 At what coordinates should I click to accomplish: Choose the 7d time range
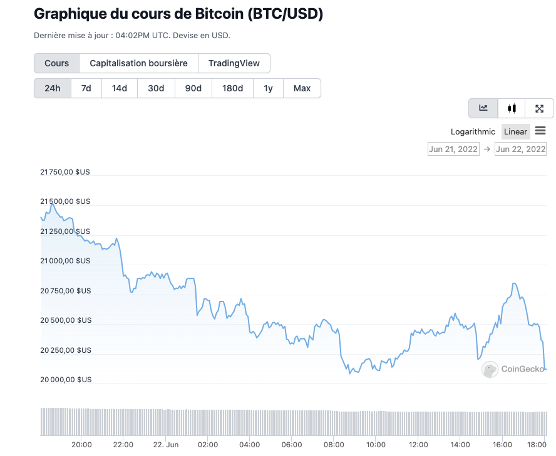[x=86, y=88]
